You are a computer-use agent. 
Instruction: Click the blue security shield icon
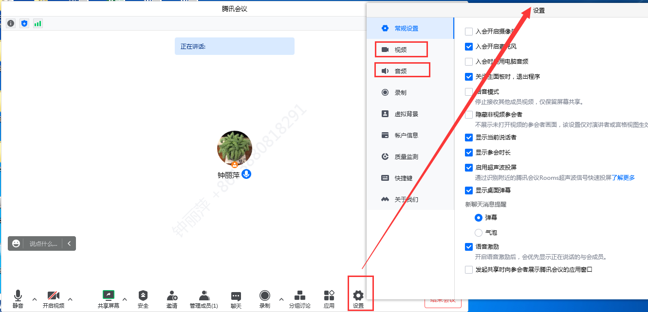coord(24,23)
